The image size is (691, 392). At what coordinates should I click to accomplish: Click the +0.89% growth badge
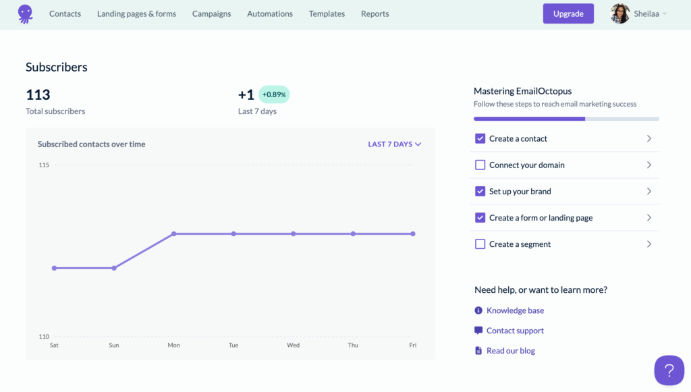tap(274, 94)
